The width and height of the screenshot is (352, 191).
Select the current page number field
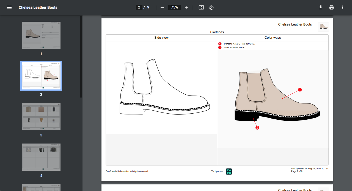tap(139, 7)
